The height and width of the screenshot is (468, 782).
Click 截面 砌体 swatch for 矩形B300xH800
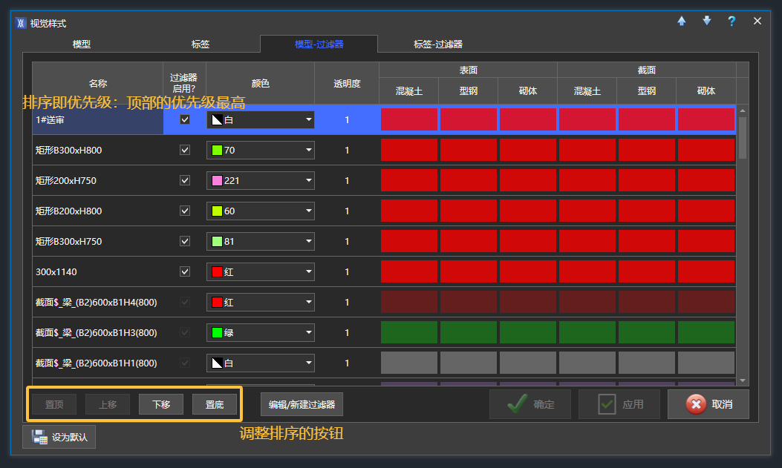click(x=706, y=150)
